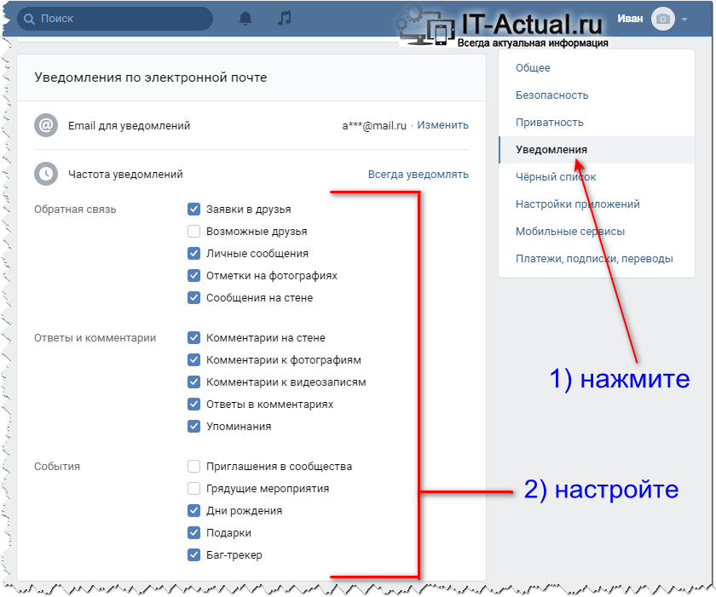Uncheck Комментарии к фотографиям

point(194,360)
